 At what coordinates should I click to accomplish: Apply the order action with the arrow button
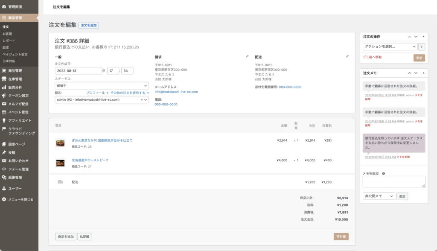coord(422,47)
